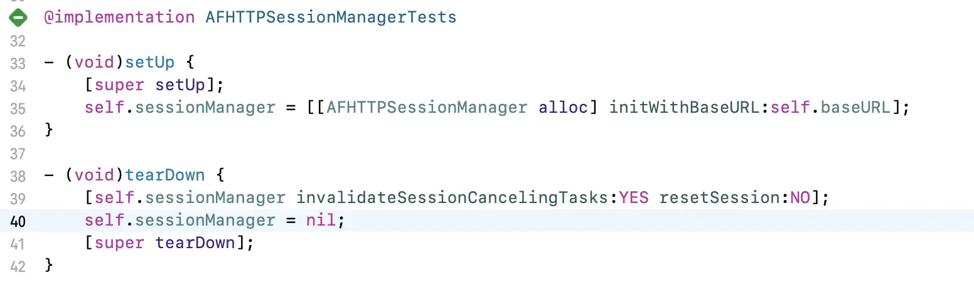Click the super tearDown call on line 41
This screenshot has height=282, width=974.
point(166,243)
